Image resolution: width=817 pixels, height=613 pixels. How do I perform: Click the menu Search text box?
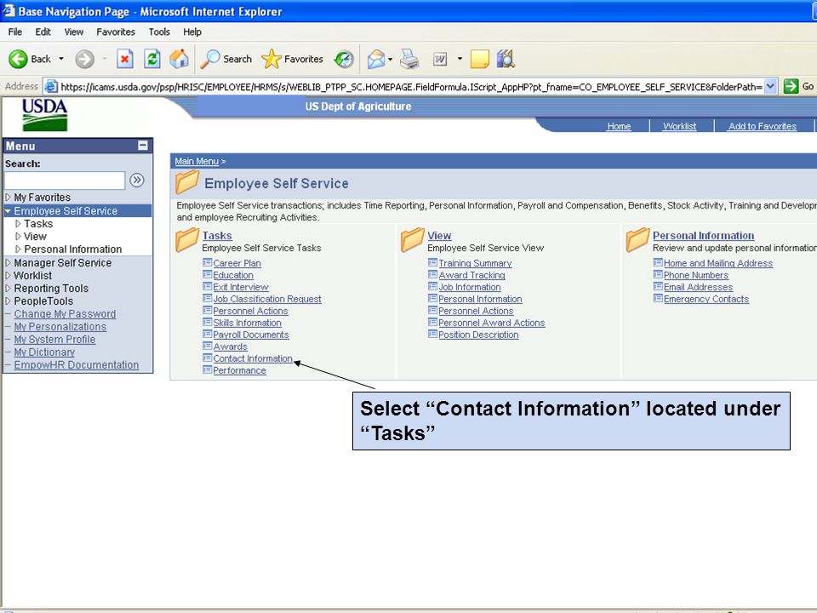click(x=65, y=180)
